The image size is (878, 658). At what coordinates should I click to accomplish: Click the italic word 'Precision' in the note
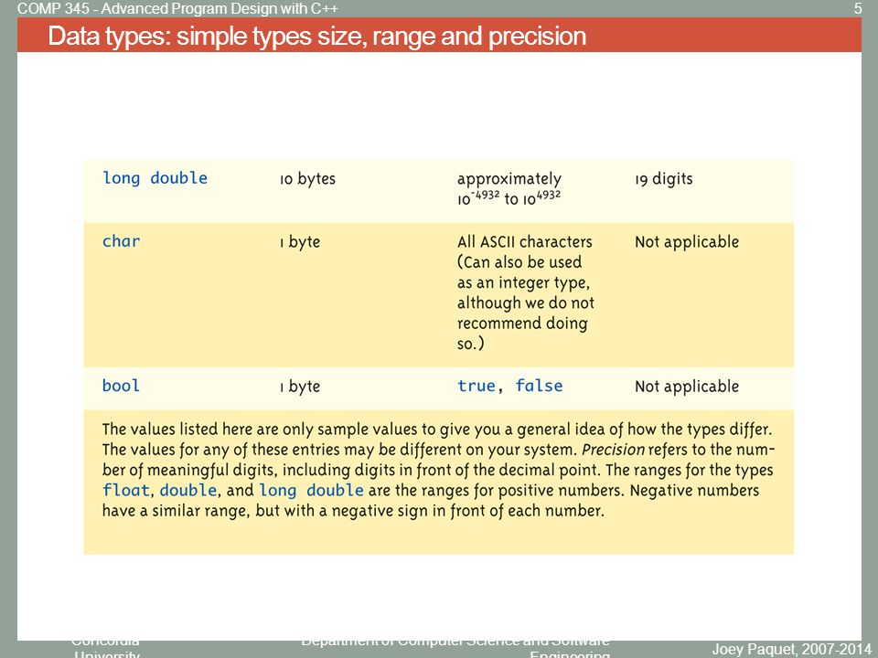click(x=613, y=450)
